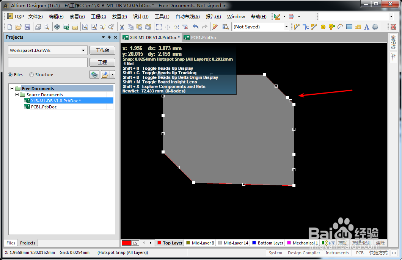Open dropdown beside project export icon
Image resolution: width=402 pixels, height=260 pixels.
click(112, 75)
